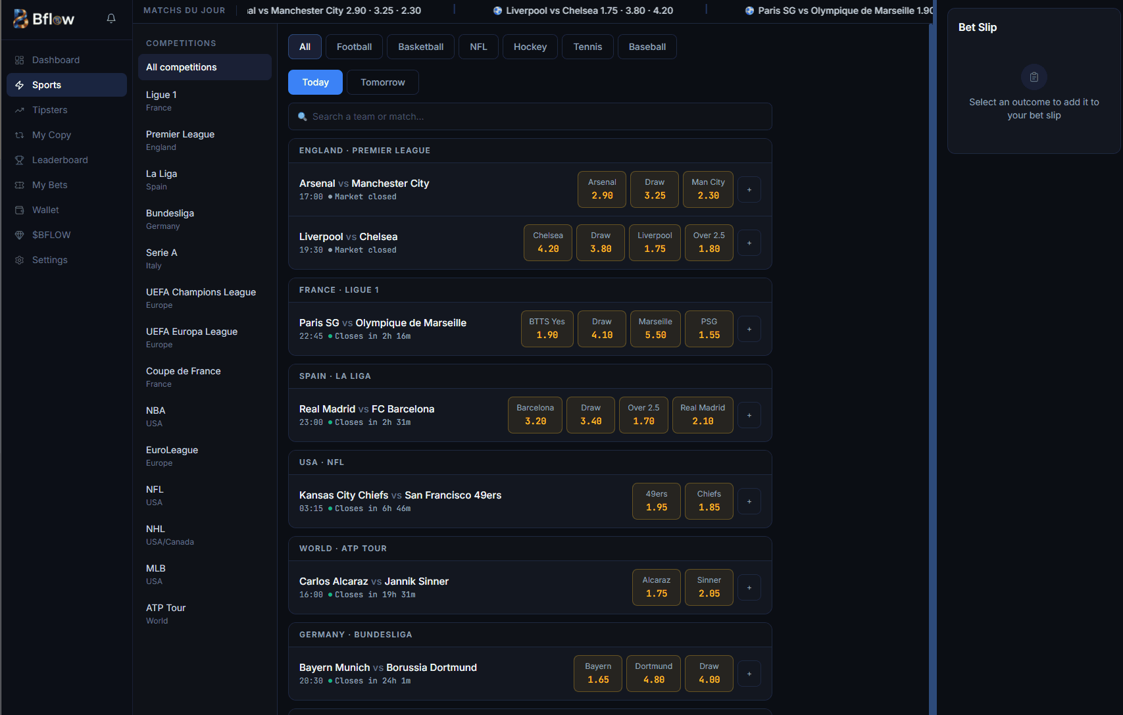Select ATP Tour in the competitions list
The image size is (1123, 715).
205,614
